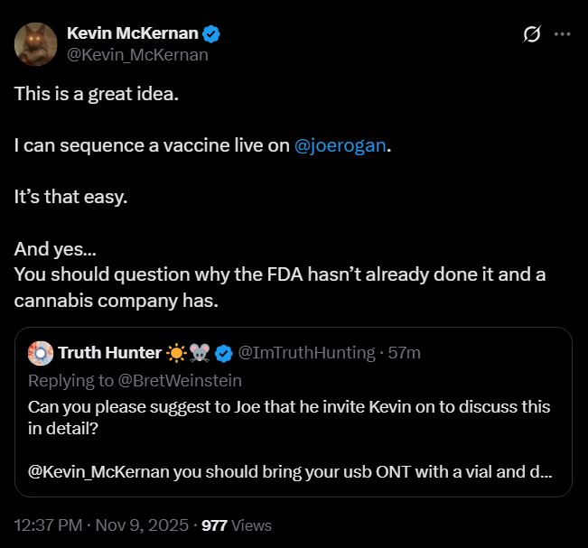The width and height of the screenshot is (588, 548).
Task: Open the Grok explain-post icon
Action: 532,34
